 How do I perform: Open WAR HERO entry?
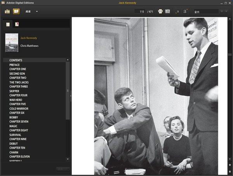(16, 100)
